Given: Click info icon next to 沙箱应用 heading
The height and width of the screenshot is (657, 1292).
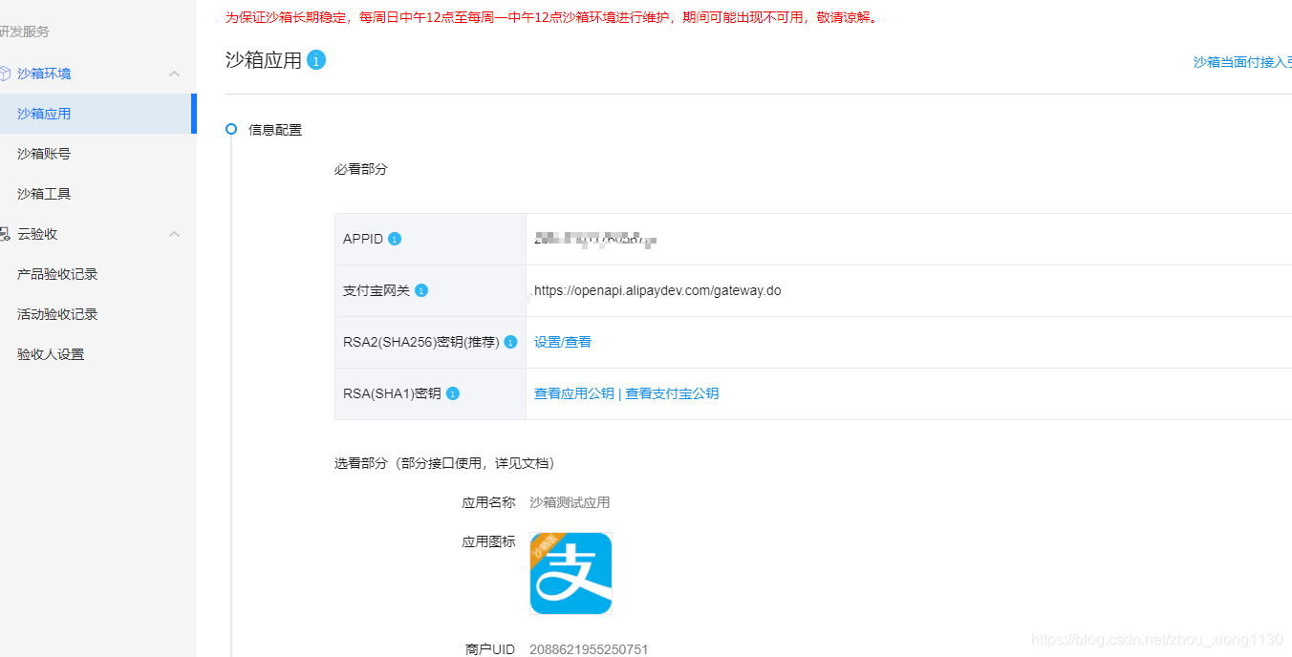Looking at the screenshot, I should [x=316, y=60].
